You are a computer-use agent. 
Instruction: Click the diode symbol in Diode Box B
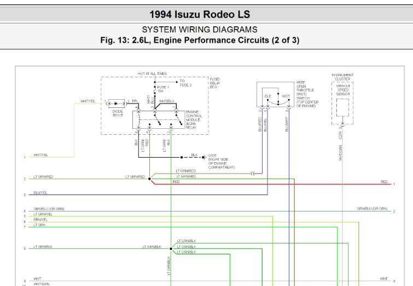pyautogui.click(x=116, y=104)
